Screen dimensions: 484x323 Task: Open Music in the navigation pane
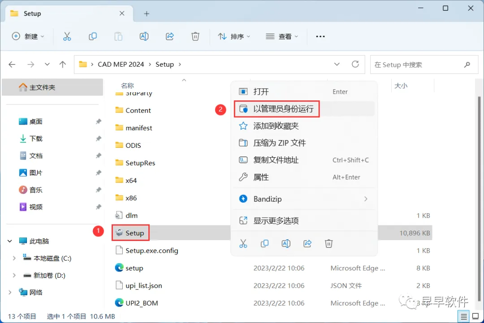coord(36,190)
